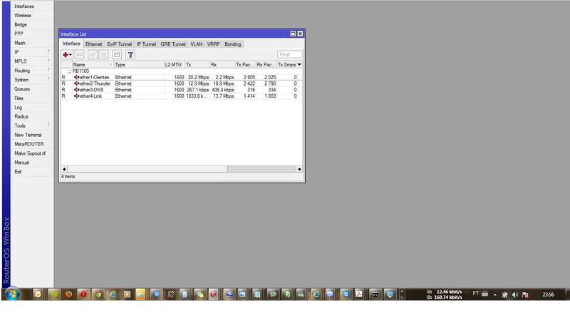Open Wireless in the sidebar
570x321 pixels.
click(32, 15)
